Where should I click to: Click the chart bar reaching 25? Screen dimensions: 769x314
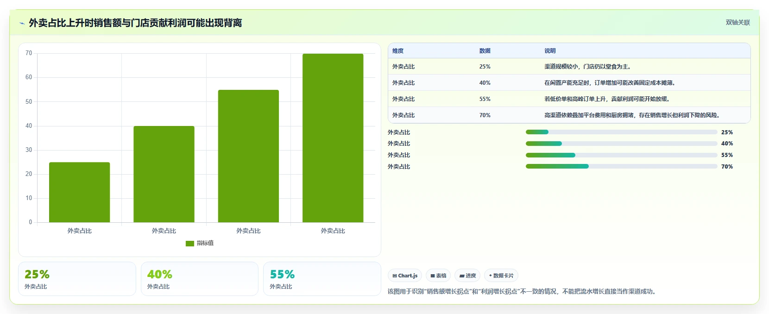tap(80, 192)
